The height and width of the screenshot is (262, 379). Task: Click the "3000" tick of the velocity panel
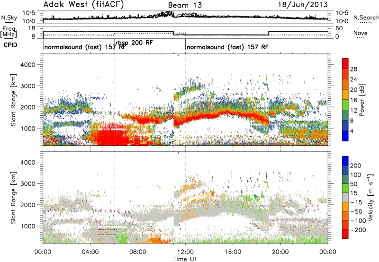tap(27, 183)
